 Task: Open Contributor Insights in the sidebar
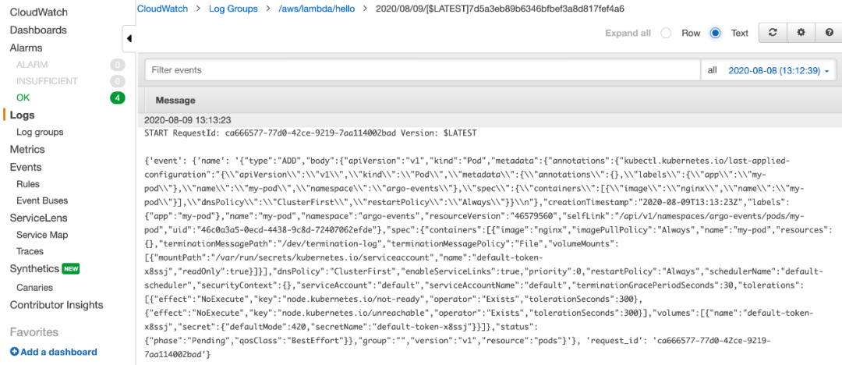point(56,305)
